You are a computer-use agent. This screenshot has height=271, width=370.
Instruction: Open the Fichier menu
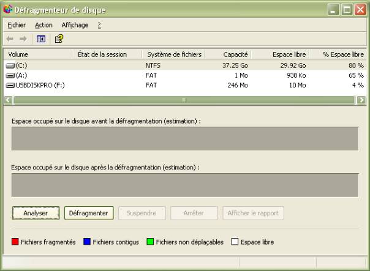tap(17, 25)
